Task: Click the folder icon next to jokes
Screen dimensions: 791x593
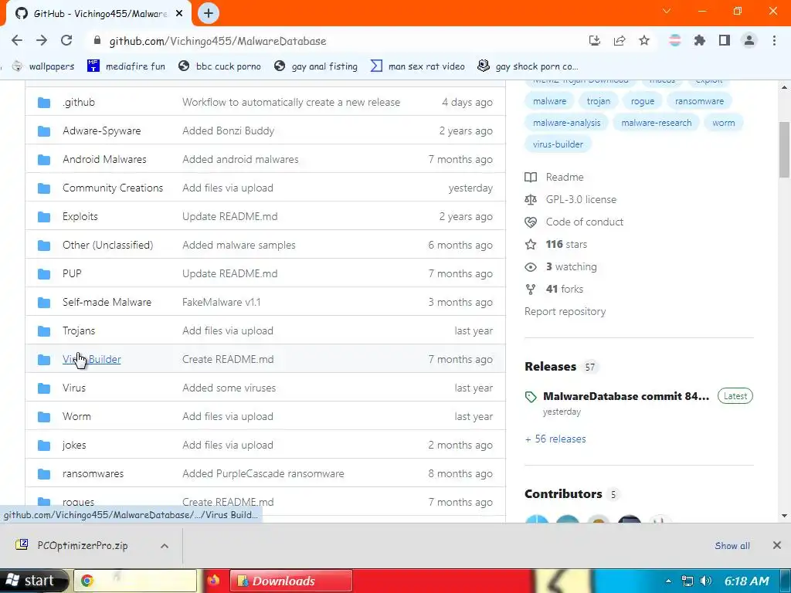Action: (44, 446)
